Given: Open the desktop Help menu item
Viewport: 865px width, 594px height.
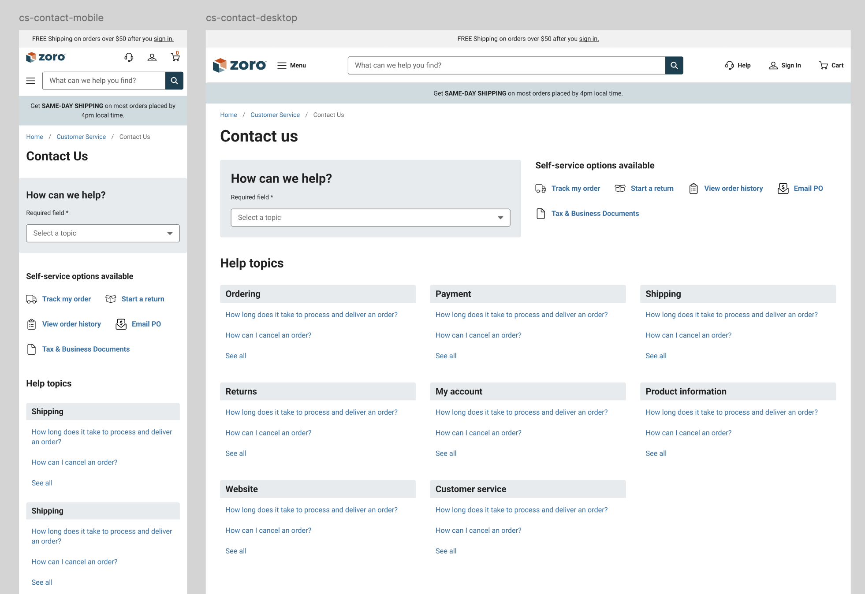Looking at the screenshot, I should pos(738,65).
